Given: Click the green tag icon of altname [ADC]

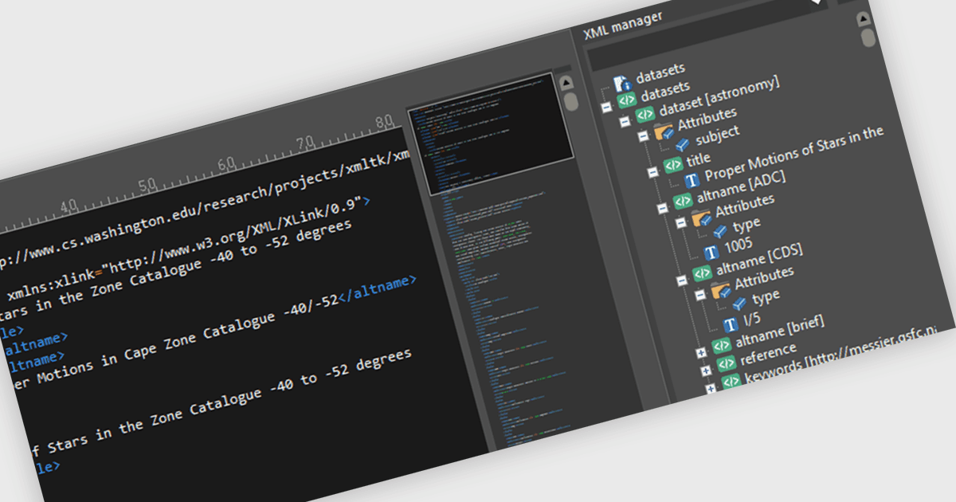Looking at the screenshot, I should pyautogui.click(x=683, y=200).
